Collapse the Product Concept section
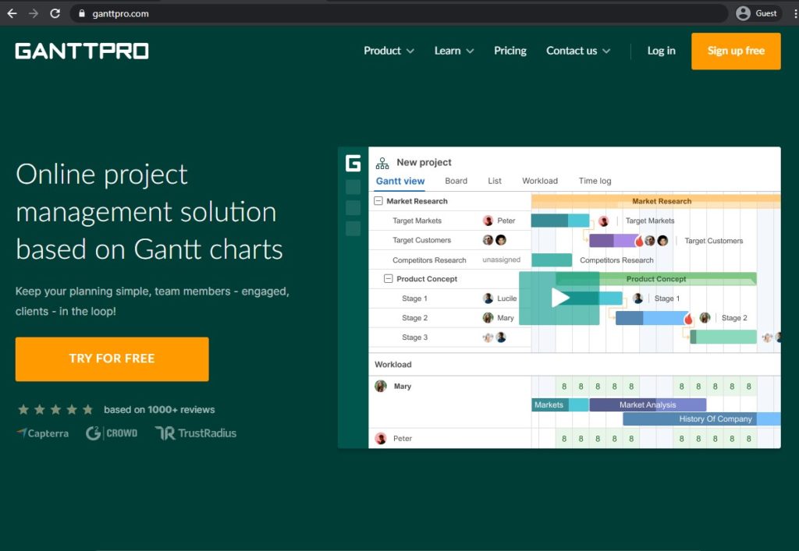The height and width of the screenshot is (551, 799). [x=387, y=278]
